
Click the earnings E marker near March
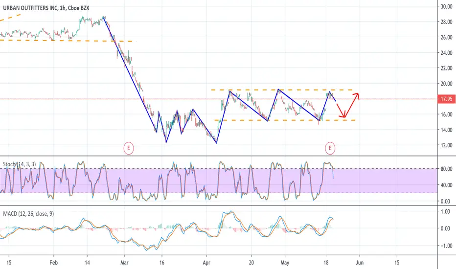(129, 148)
